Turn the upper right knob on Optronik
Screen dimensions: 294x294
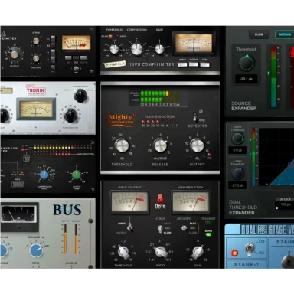(80, 96)
